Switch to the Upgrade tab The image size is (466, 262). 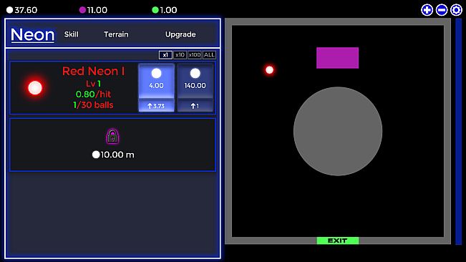[180, 34]
